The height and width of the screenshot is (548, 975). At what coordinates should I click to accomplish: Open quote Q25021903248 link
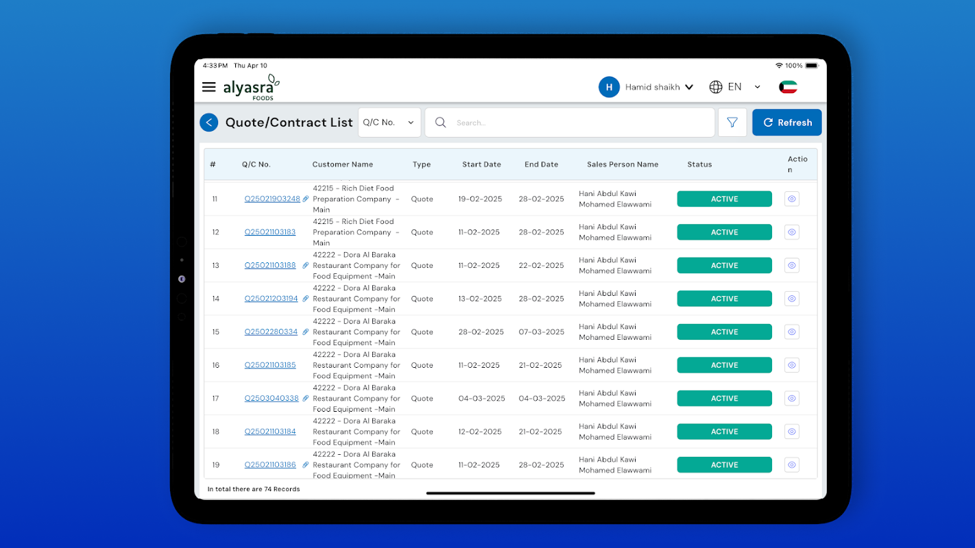point(272,199)
